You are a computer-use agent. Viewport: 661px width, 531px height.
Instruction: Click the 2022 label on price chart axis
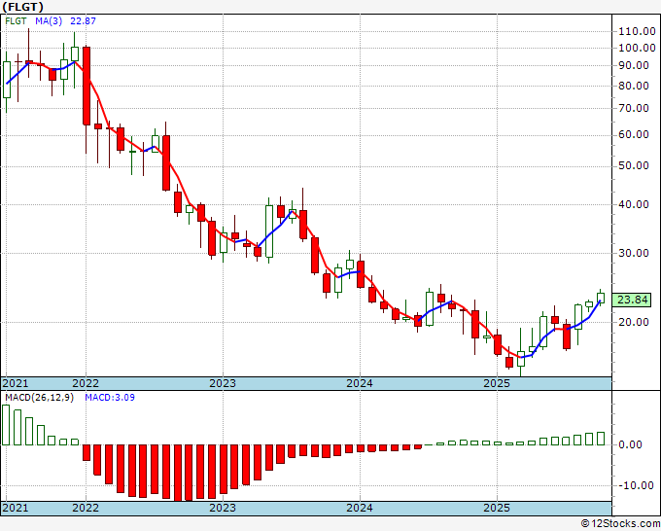point(86,383)
